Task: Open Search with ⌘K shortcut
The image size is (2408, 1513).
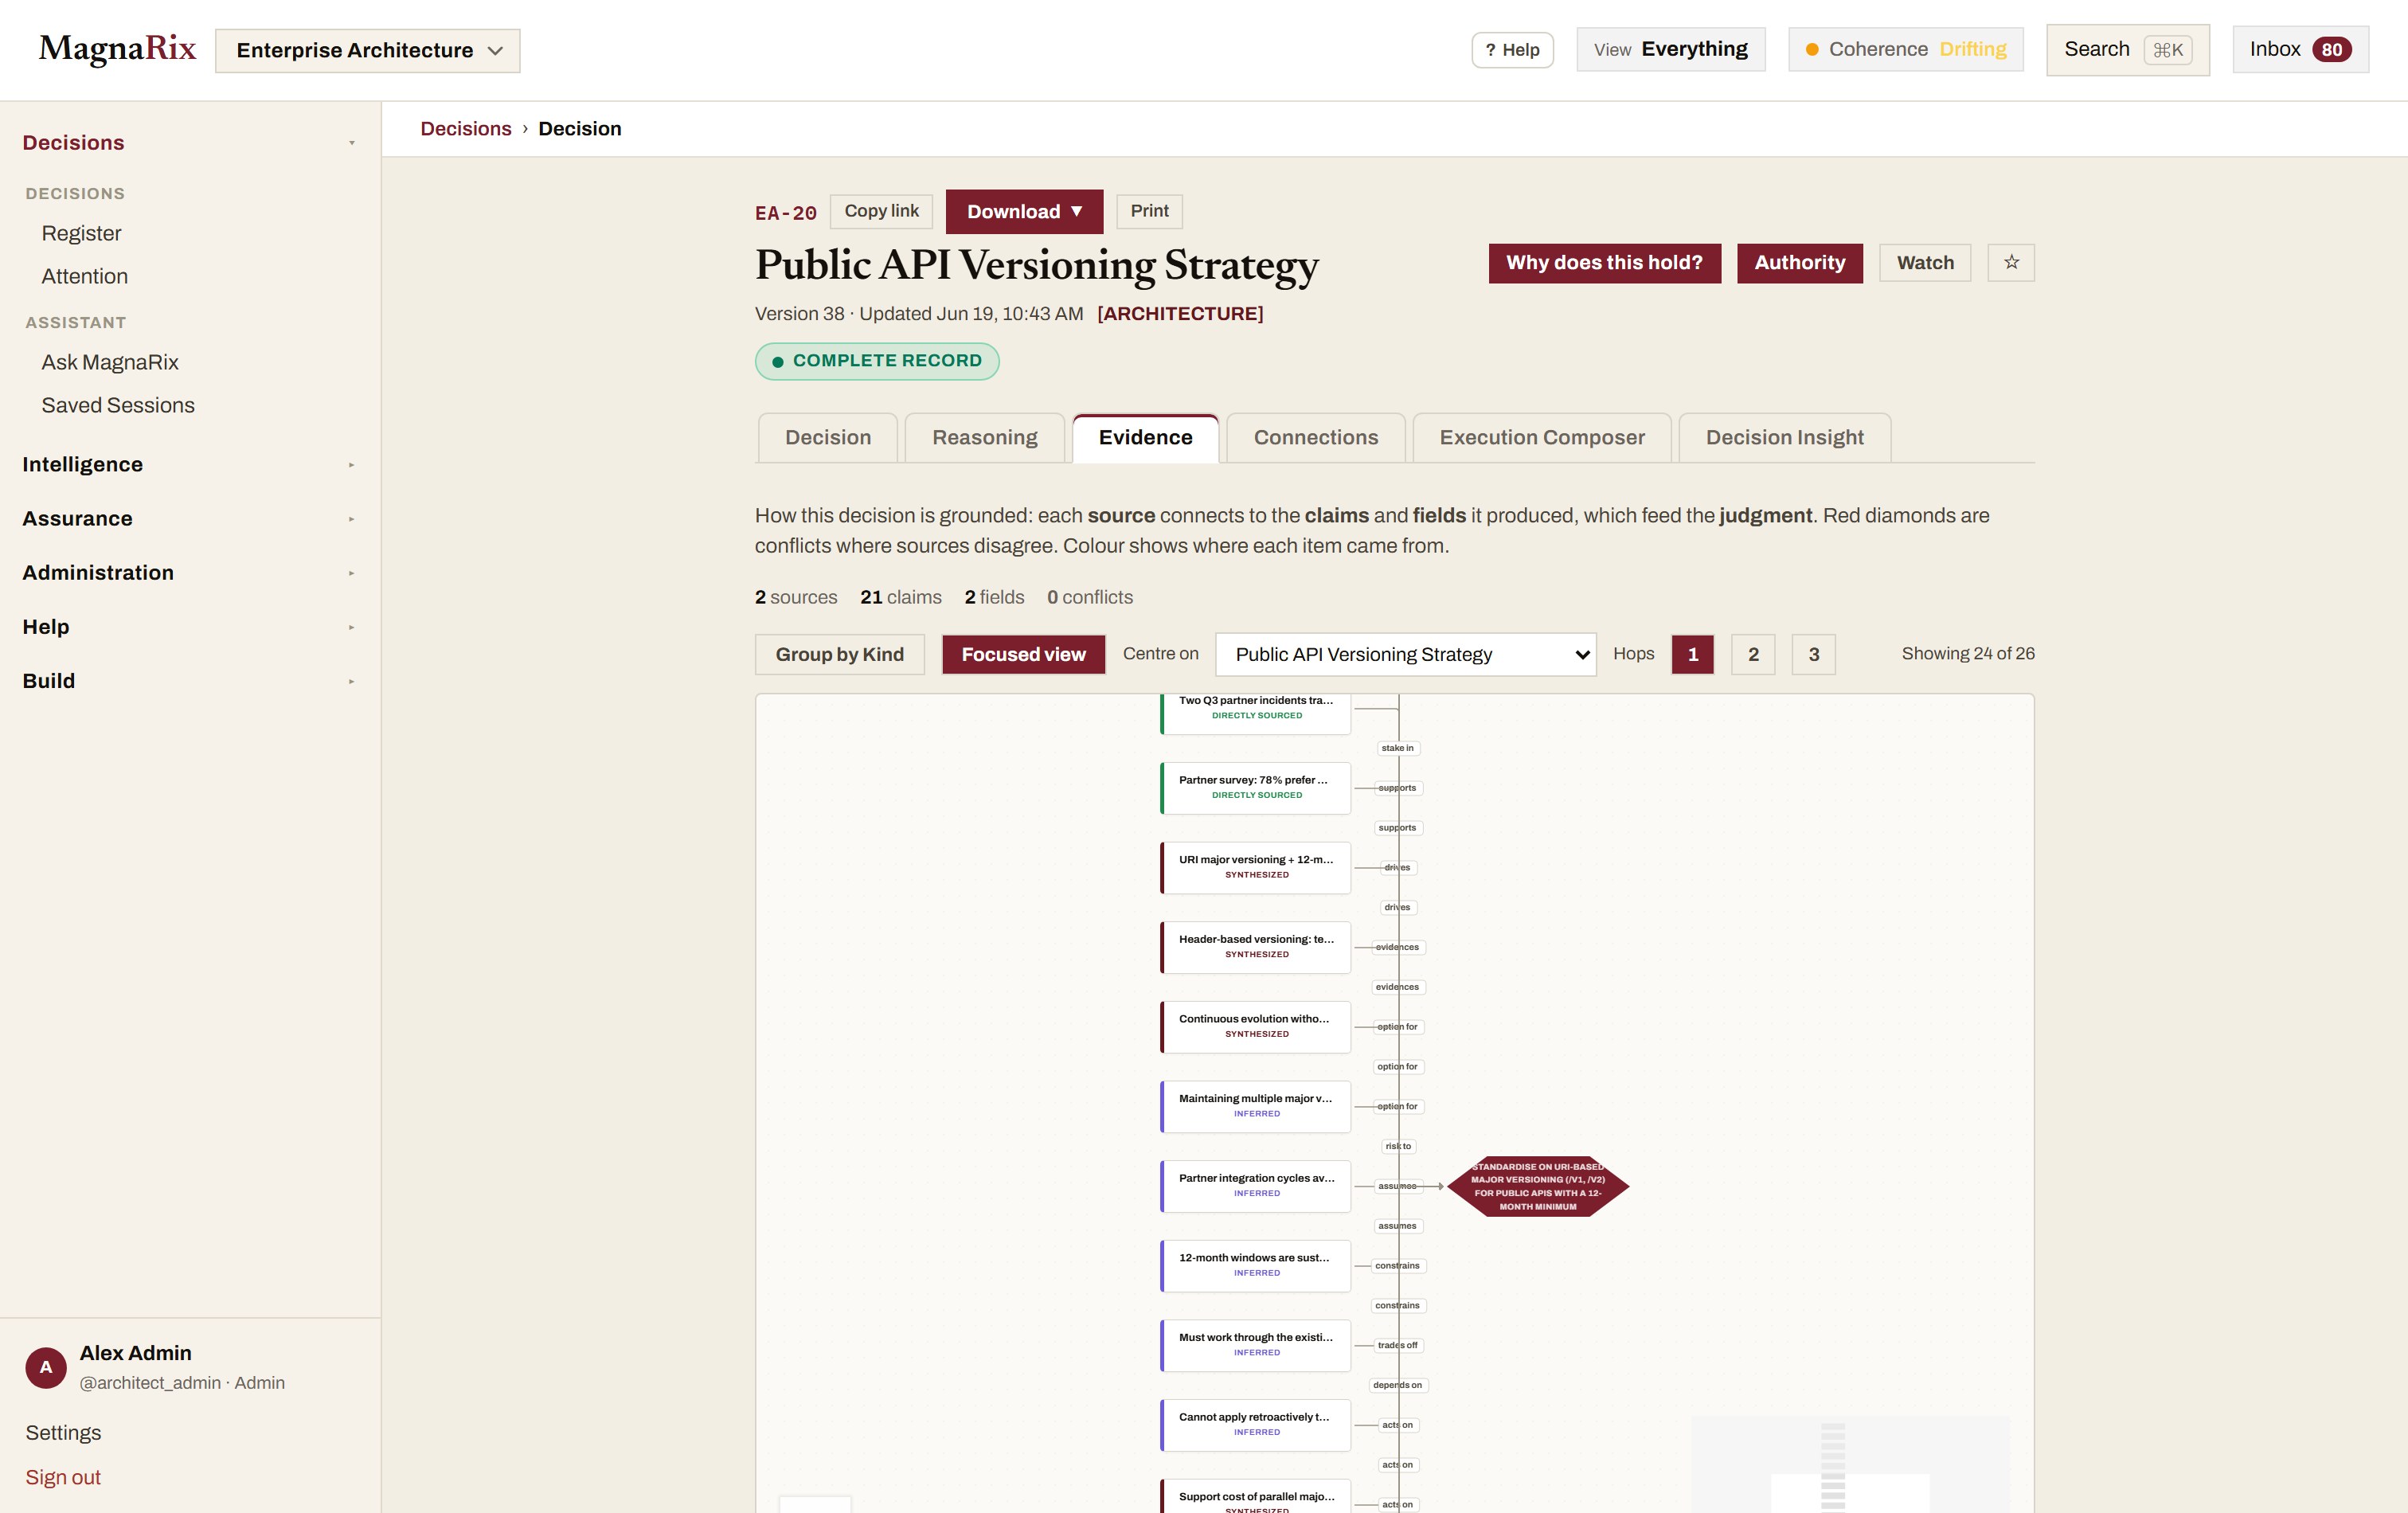Action: pos(2127,50)
